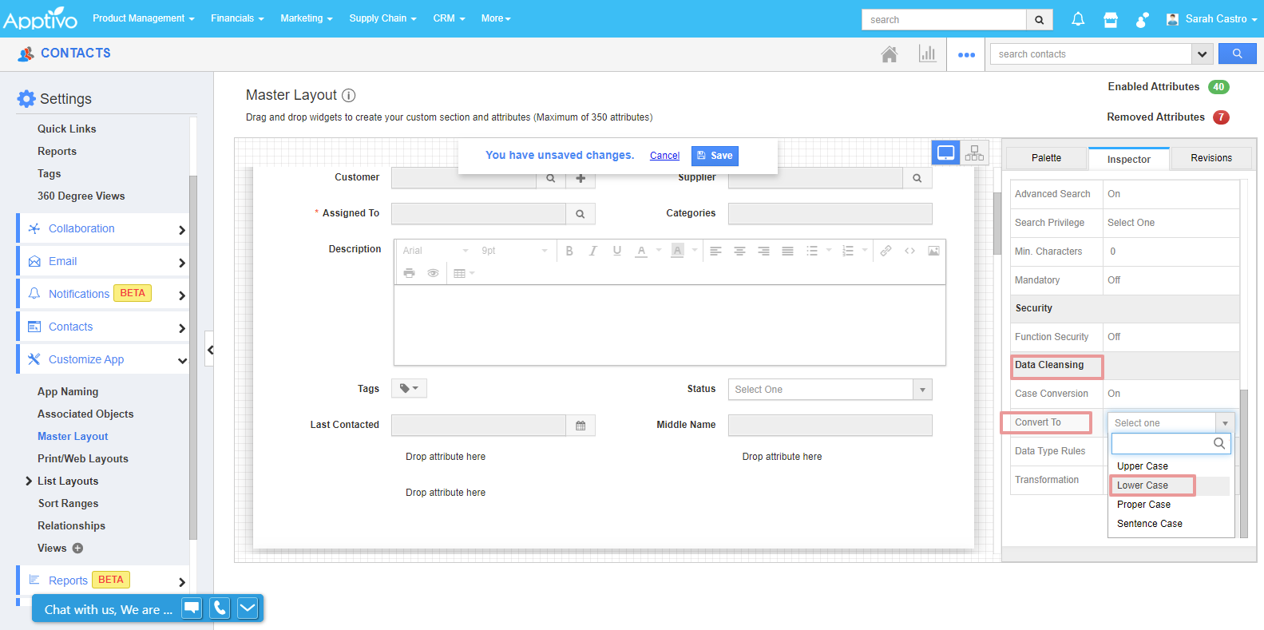Toggle Mandatory Off value

point(1114,280)
